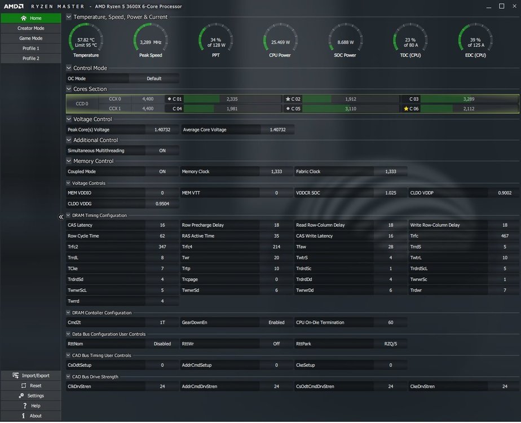Click the About info icon
The image size is (521, 423).
point(23,416)
